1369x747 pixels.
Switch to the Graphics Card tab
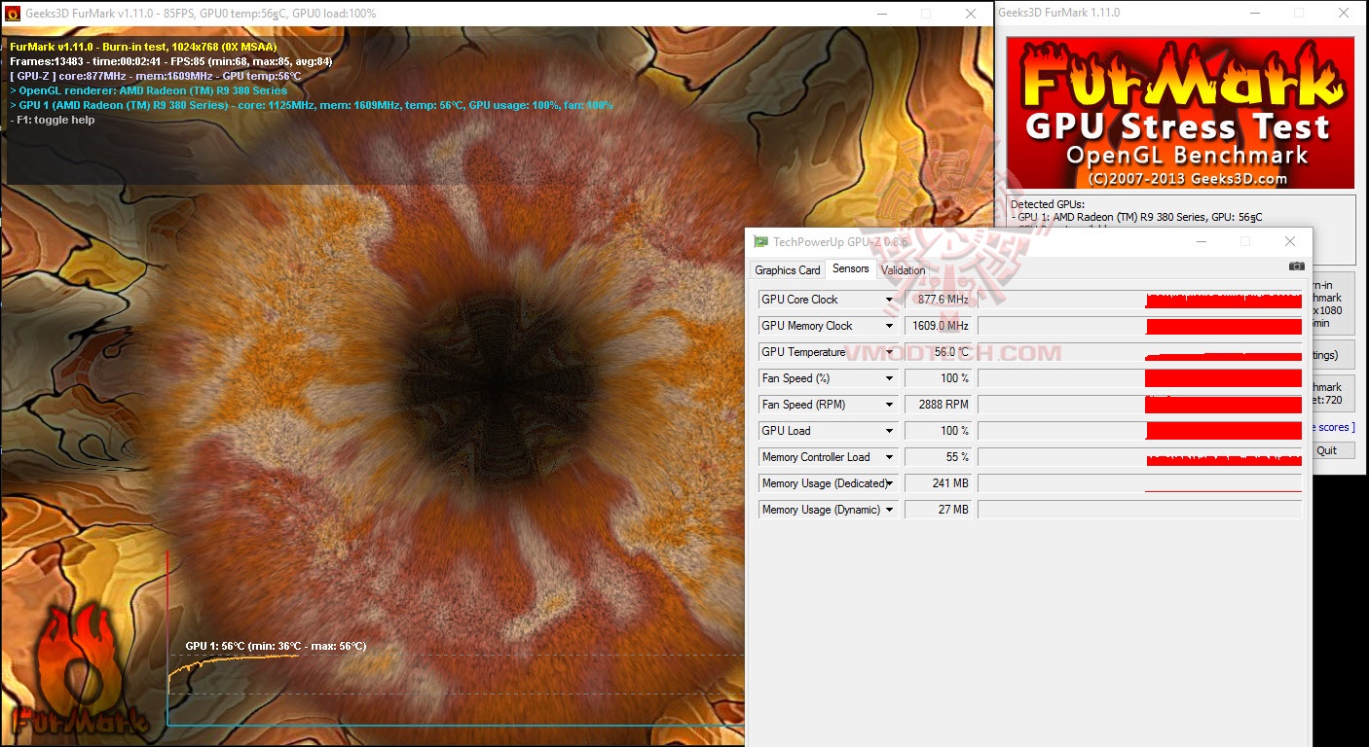(x=788, y=270)
